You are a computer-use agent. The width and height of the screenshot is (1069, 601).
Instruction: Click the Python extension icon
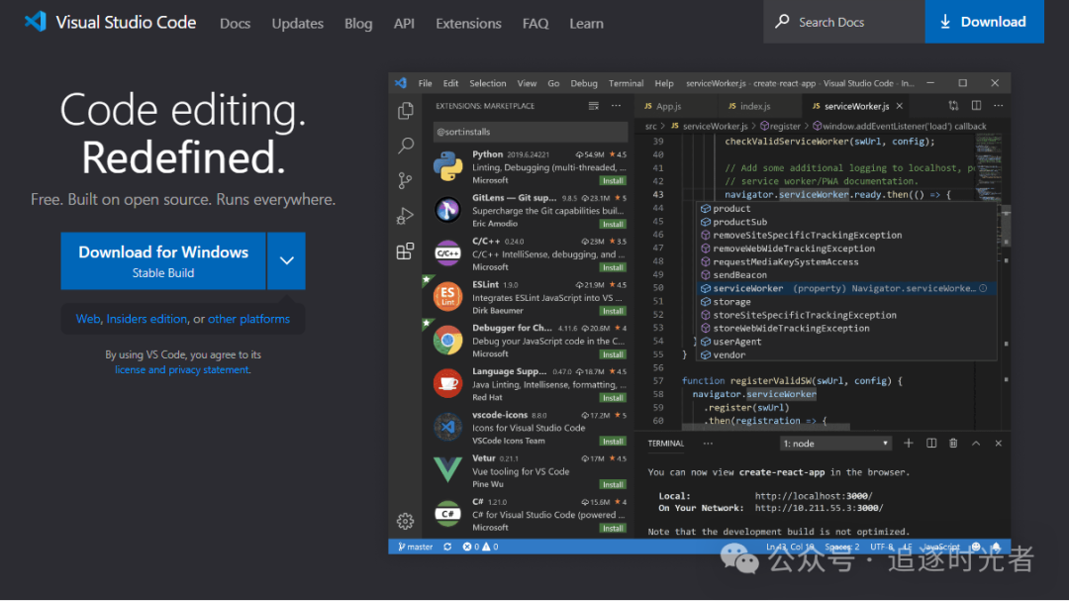pyautogui.click(x=448, y=166)
